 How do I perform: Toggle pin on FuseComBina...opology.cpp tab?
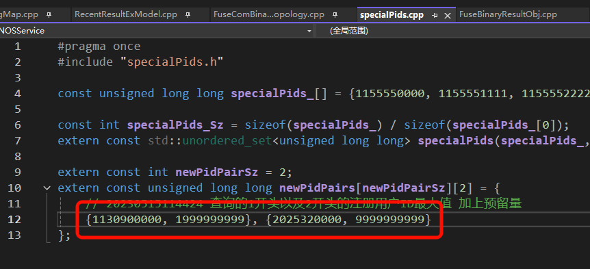pos(335,15)
